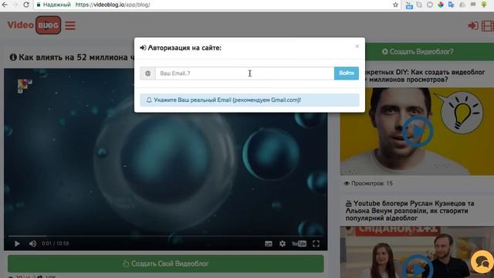Image resolution: width=494 pixels, height=278 pixels.
Task: Click the blue 'Войти' button
Action: 347,73
